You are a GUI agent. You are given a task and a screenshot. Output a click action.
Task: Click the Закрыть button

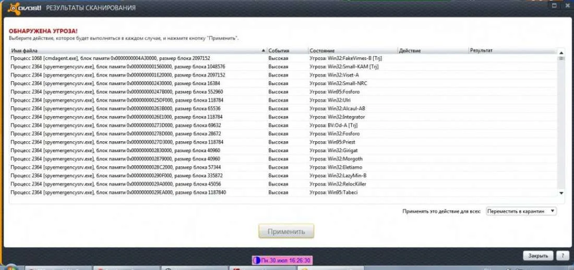(x=538, y=256)
